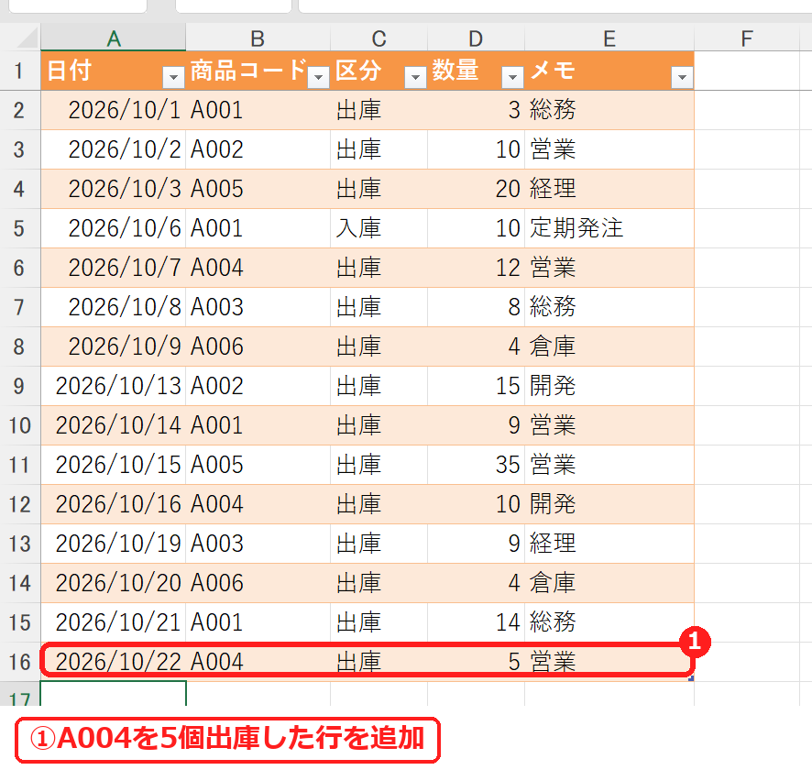Click quantity 15 in row 9
This screenshot has width=812, height=770.
pos(476,386)
